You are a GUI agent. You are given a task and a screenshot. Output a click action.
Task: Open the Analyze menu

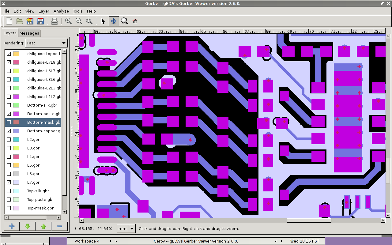pyautogui.click(x=61, y=11)
